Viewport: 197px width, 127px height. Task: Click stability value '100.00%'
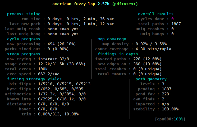coord(170,109)
